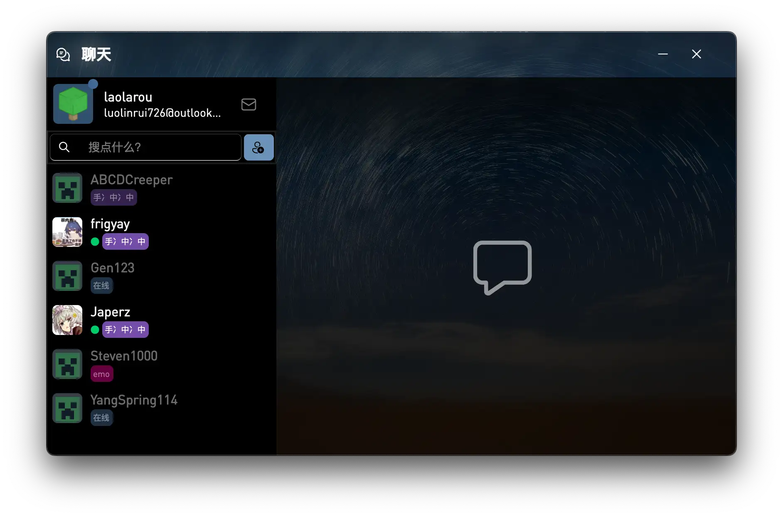Open Gen123's creeper avatar
This screenshot has height=517, width=783.
(67, 276)
